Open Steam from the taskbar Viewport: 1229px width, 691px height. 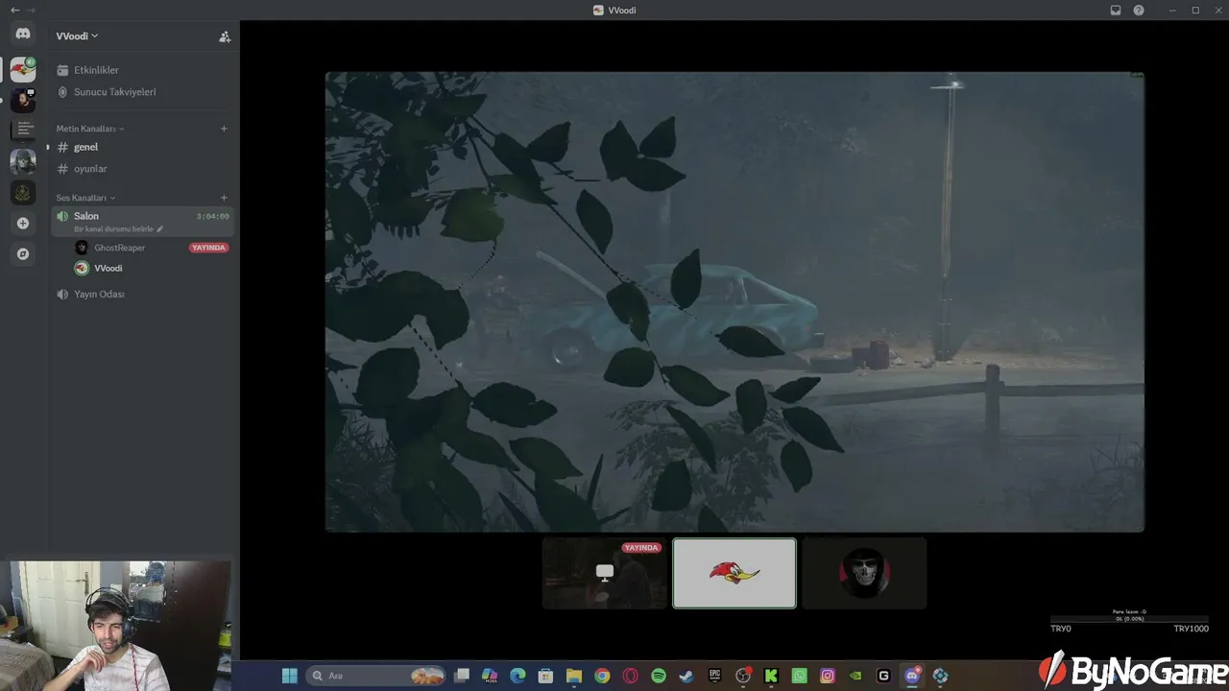(686, 676)
